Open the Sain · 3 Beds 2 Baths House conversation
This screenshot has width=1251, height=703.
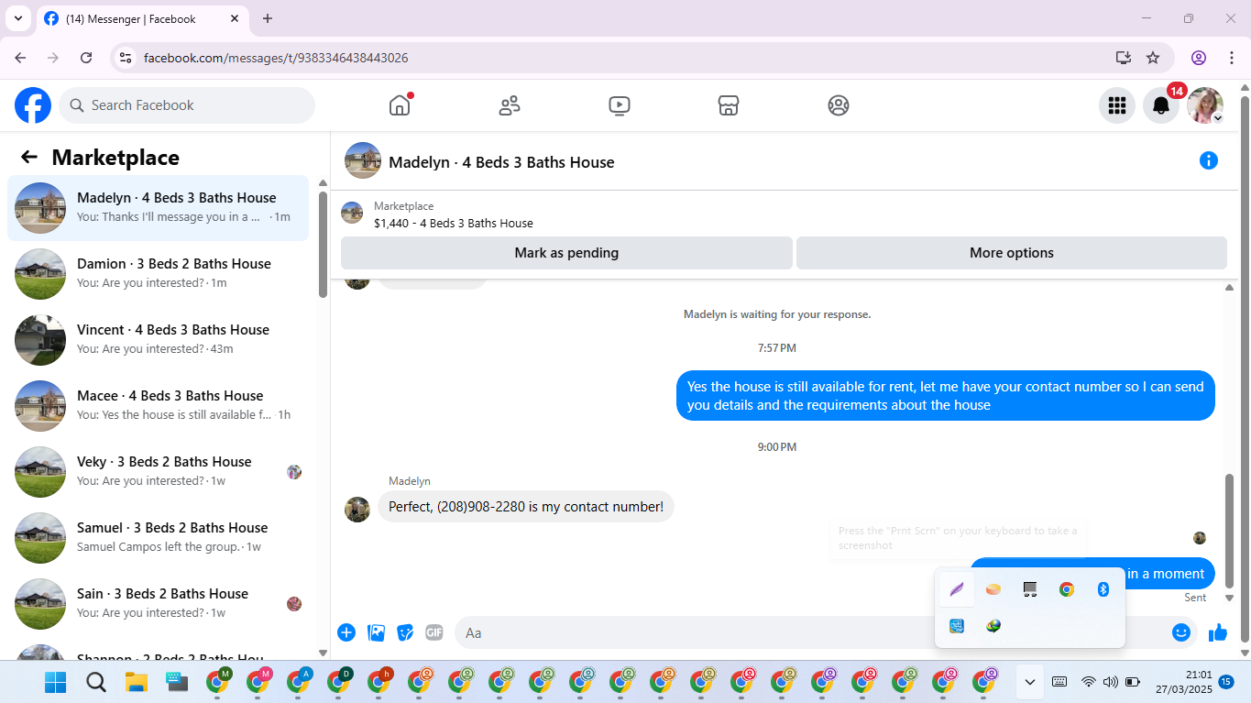159,604
